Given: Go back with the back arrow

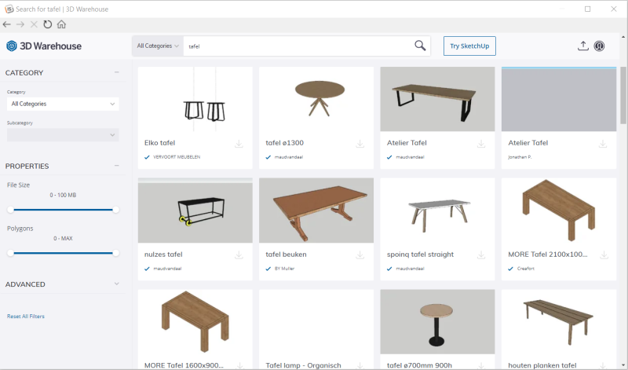Looking at the screenshot, I should click(7, 24).
